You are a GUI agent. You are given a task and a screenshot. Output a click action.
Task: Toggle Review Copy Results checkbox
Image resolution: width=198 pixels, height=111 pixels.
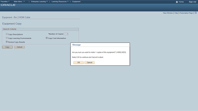[x=7, y=42]
